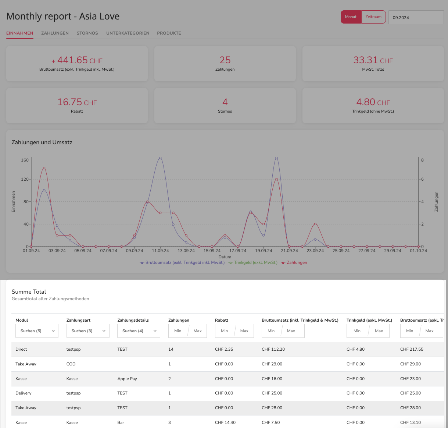The image size is (448, 428).
Task: Select the Direct testpsp table row
Action: [x=227, y=349]
